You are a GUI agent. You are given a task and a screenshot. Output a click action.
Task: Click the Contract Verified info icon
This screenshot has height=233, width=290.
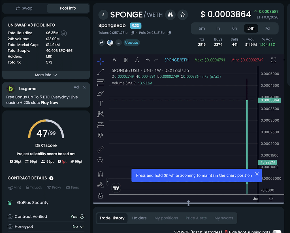point(10,217)
